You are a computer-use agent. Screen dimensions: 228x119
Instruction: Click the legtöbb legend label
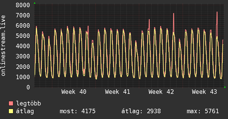[x=28, y=104]
